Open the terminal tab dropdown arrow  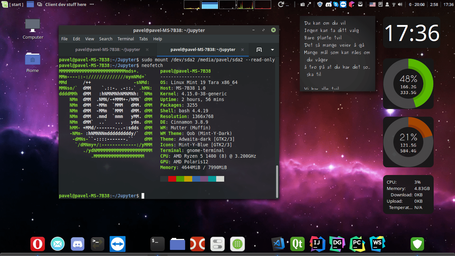tap(272, 50)
